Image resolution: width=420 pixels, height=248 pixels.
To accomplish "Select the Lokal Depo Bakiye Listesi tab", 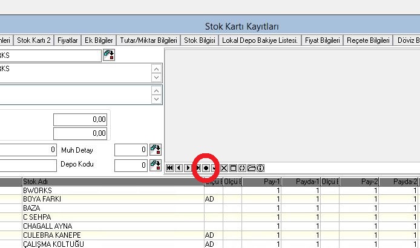I will [261, 40].
